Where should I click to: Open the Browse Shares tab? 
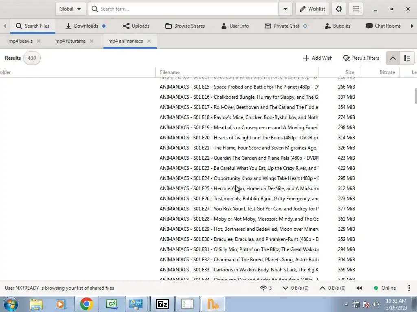click(185, 26)
